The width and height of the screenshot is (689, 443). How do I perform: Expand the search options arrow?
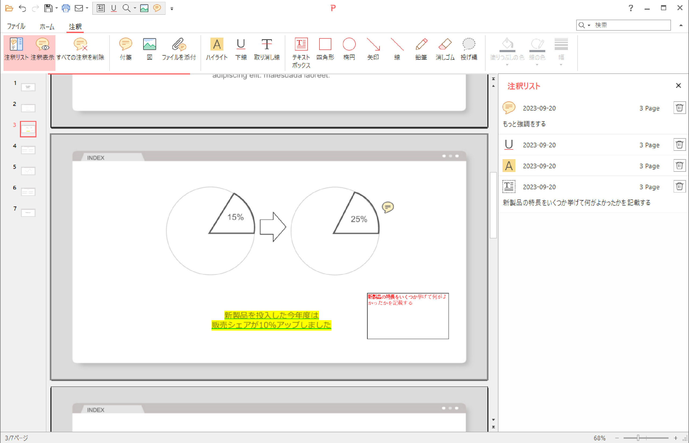[x=589, y=25]
